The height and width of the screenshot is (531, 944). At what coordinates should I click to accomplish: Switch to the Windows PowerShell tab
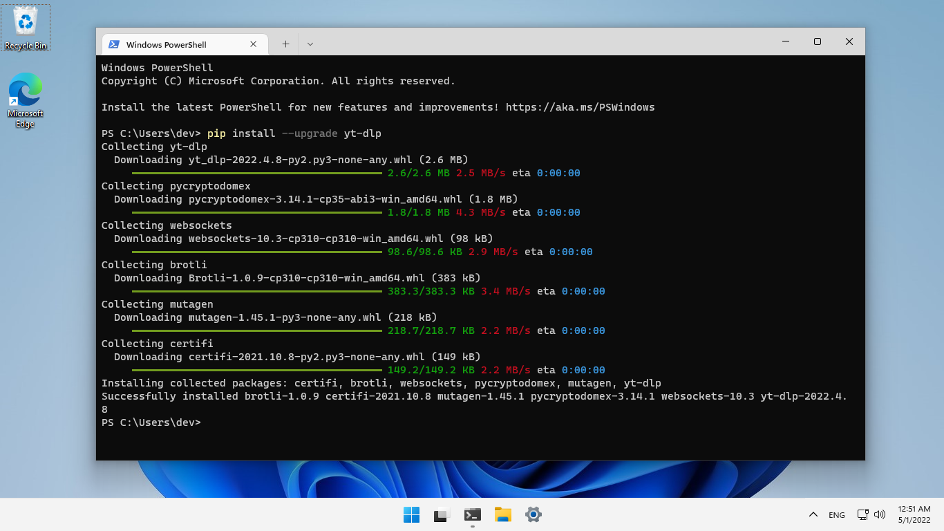(x=184, y=44)
